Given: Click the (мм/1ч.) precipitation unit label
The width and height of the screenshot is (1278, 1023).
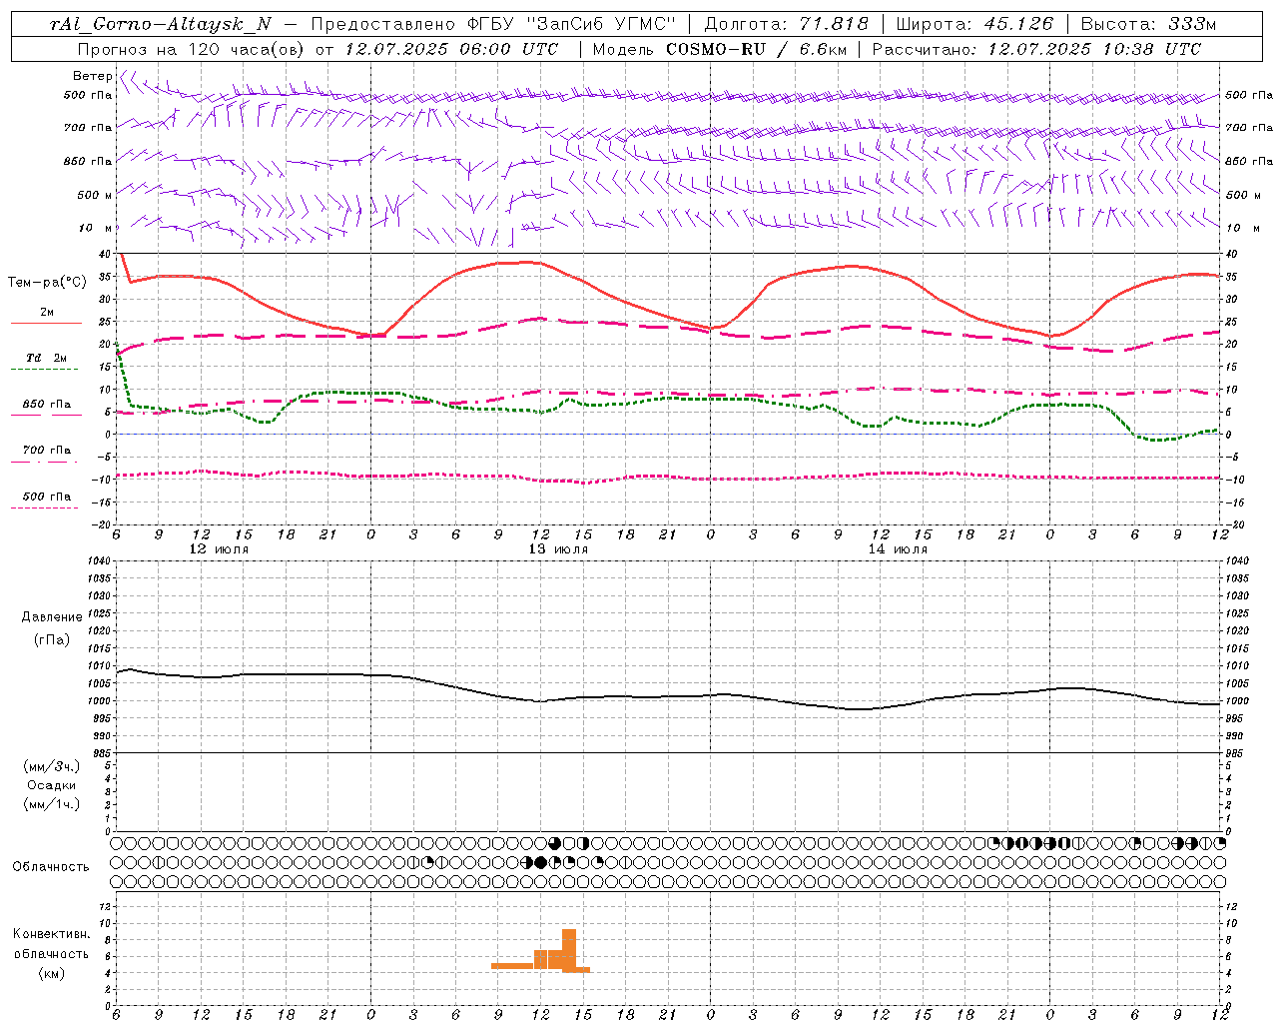Looking at the screenshot, I should 52,804.
